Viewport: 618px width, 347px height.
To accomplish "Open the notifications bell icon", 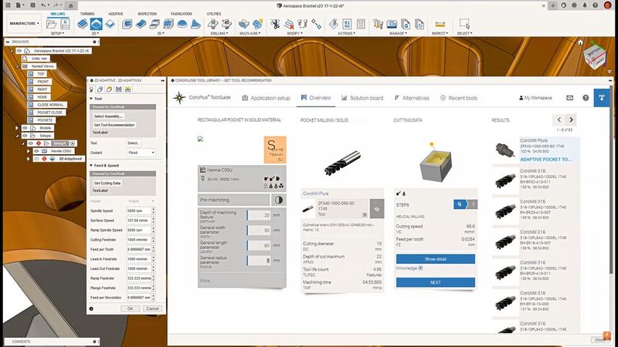I will pyautogui.click(x=585, y=5).
